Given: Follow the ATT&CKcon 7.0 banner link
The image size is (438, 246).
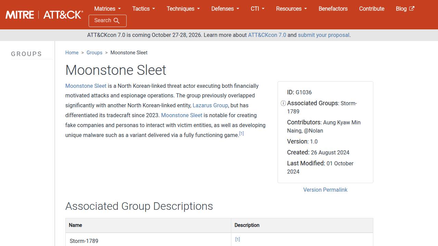Looking at the screenshot, I should pyautogui.click(x=267, y=35).
